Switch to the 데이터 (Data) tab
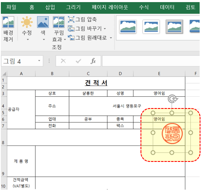203x193 pixels. [x=167, y=7]
